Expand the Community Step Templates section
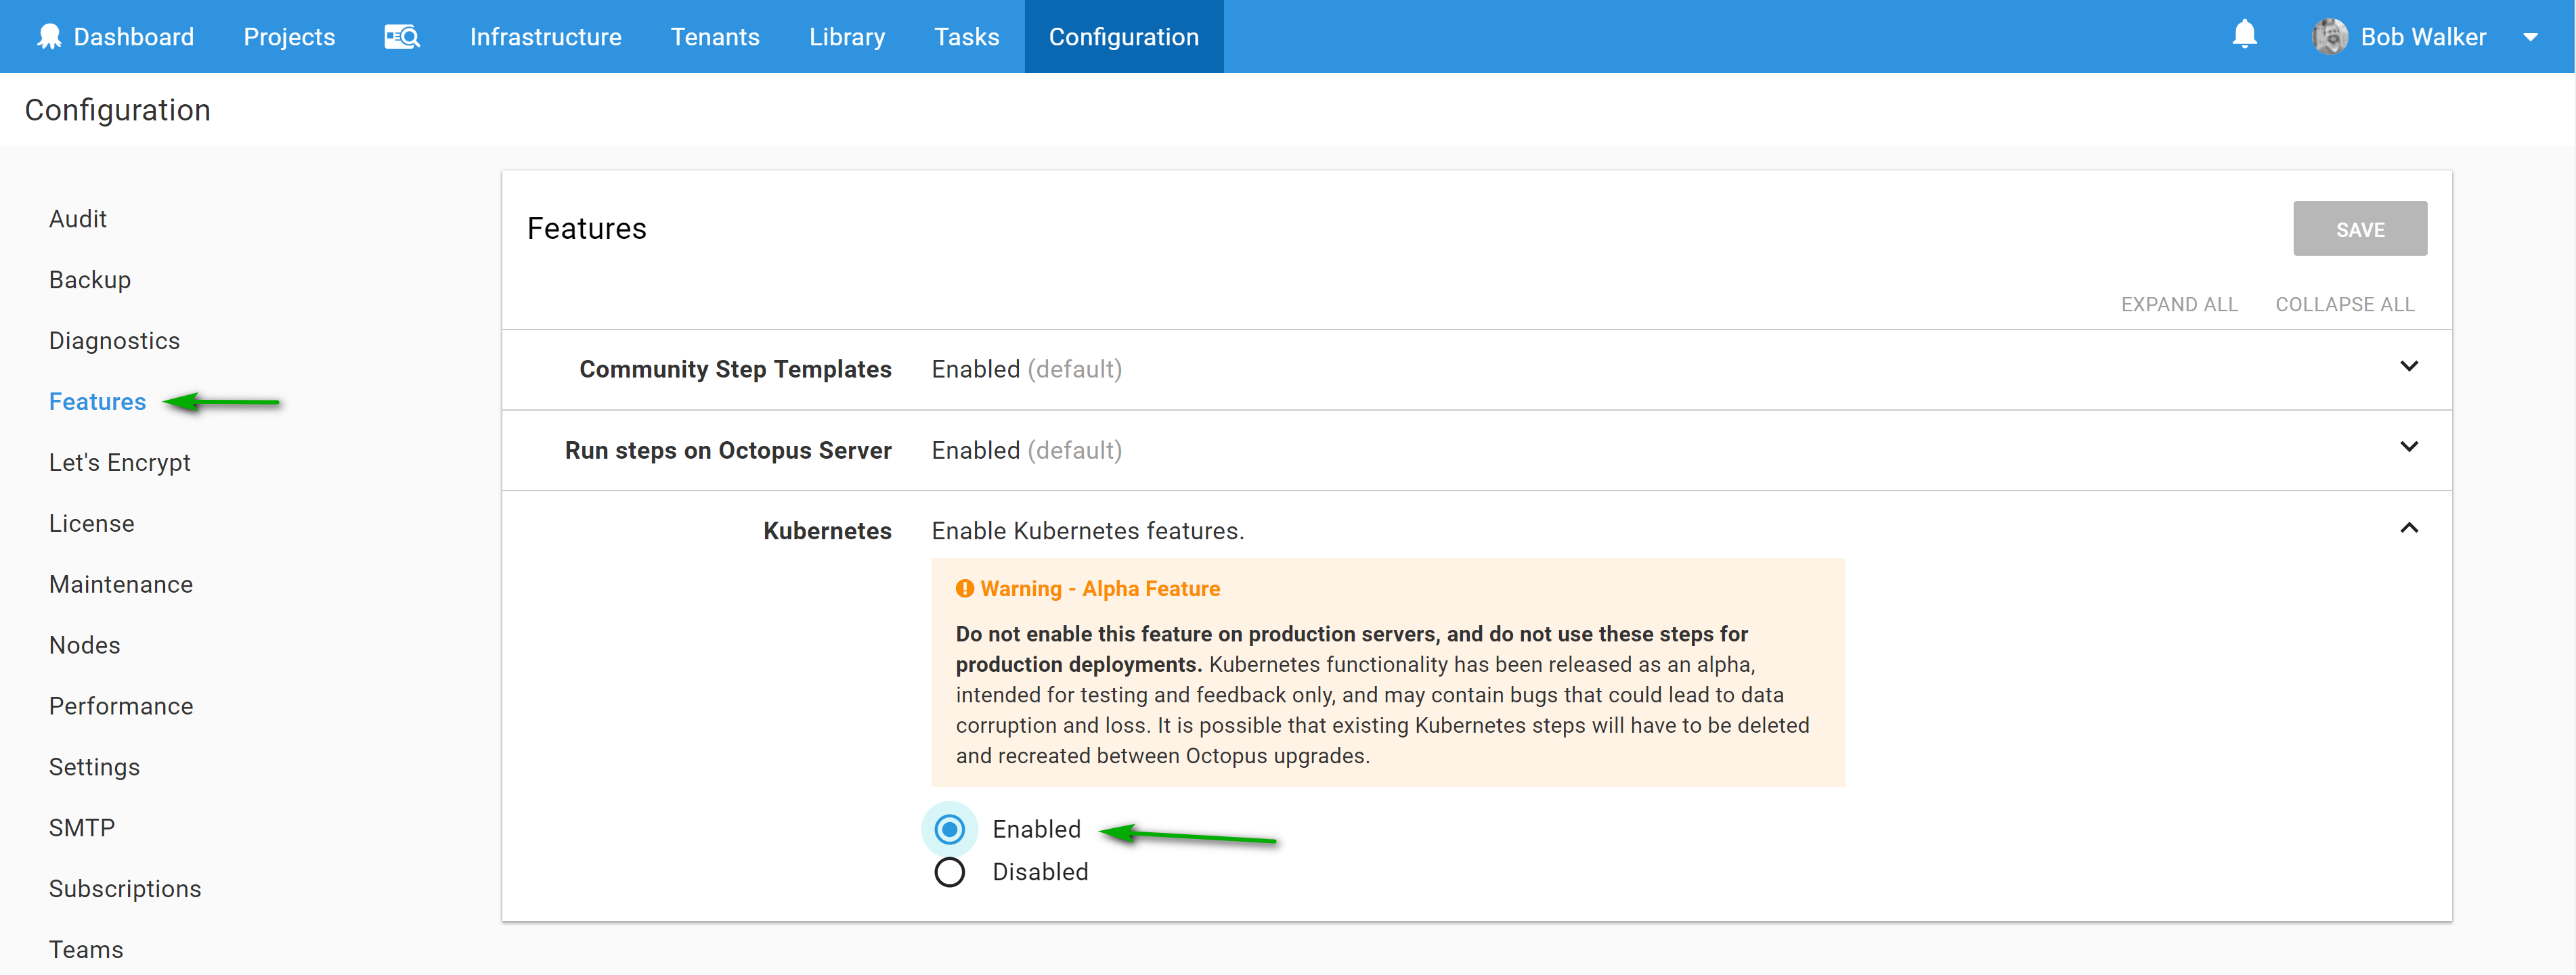2576x975 pixels. 2408,367
